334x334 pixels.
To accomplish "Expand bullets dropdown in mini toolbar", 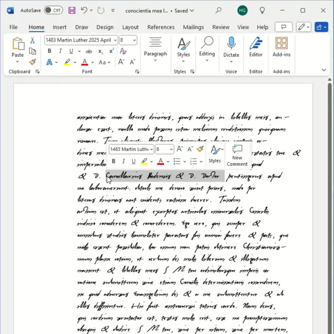I will (x=185, y=161).
